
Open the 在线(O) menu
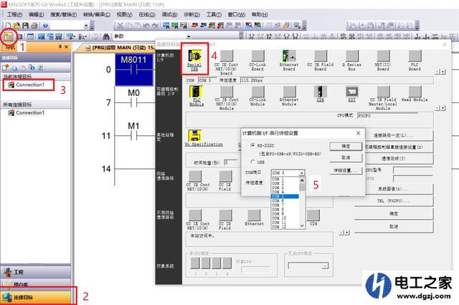[147, 14]
